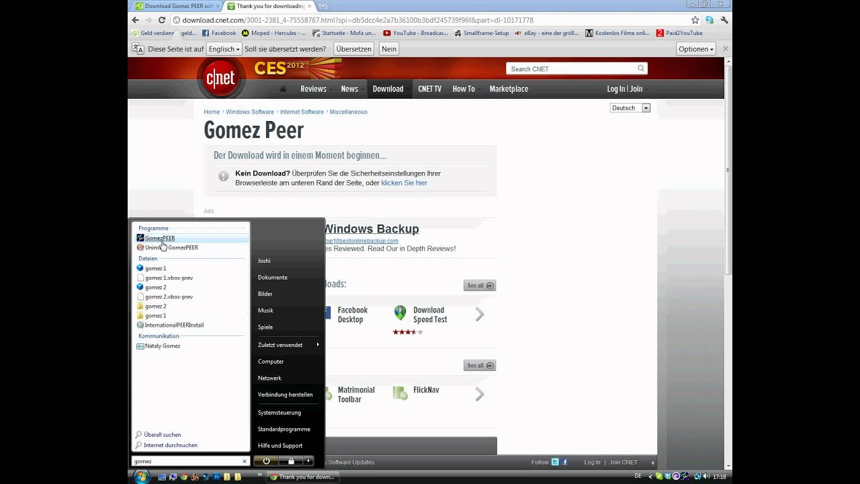860x484 pixels.
Task: Open InternationalPEERInstall file result
Action: (173, 325)
